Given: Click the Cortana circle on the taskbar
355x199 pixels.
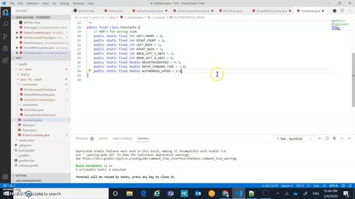Looking at the screenshot, I should [115, 193].
